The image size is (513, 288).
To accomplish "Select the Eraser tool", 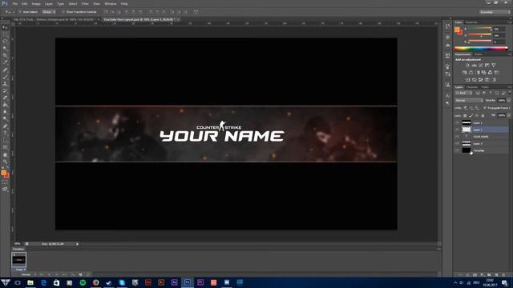I will pos(5,98).
